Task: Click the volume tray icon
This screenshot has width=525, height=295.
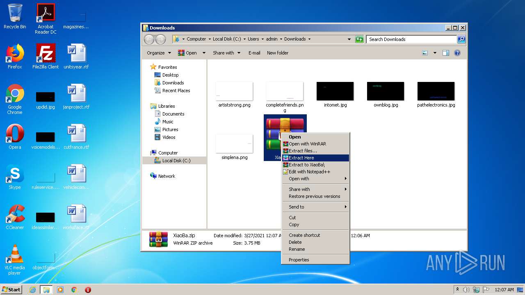Action: coord(466,290)
